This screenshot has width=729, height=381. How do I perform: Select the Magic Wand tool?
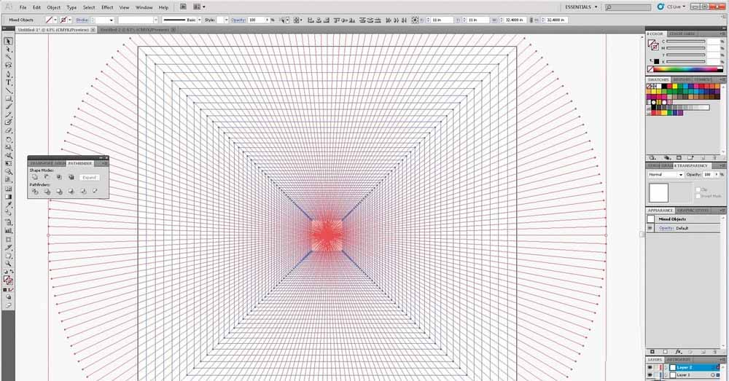pos(8,57)
